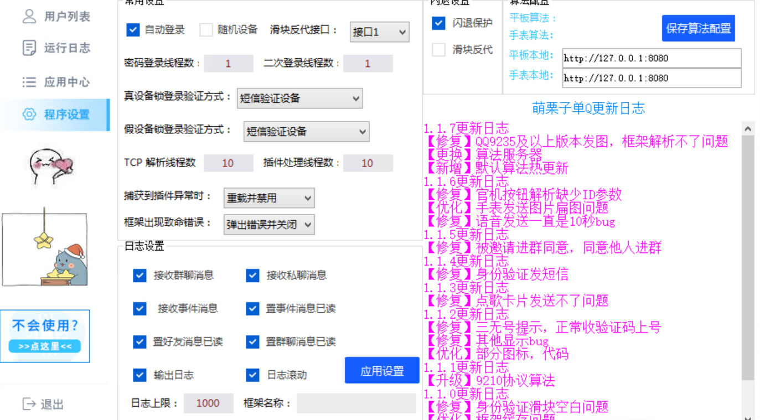Screen dimensions: 760x420
Task: Open the 框架出现致命错误 dropdown
Action: [x=269, y=225]
